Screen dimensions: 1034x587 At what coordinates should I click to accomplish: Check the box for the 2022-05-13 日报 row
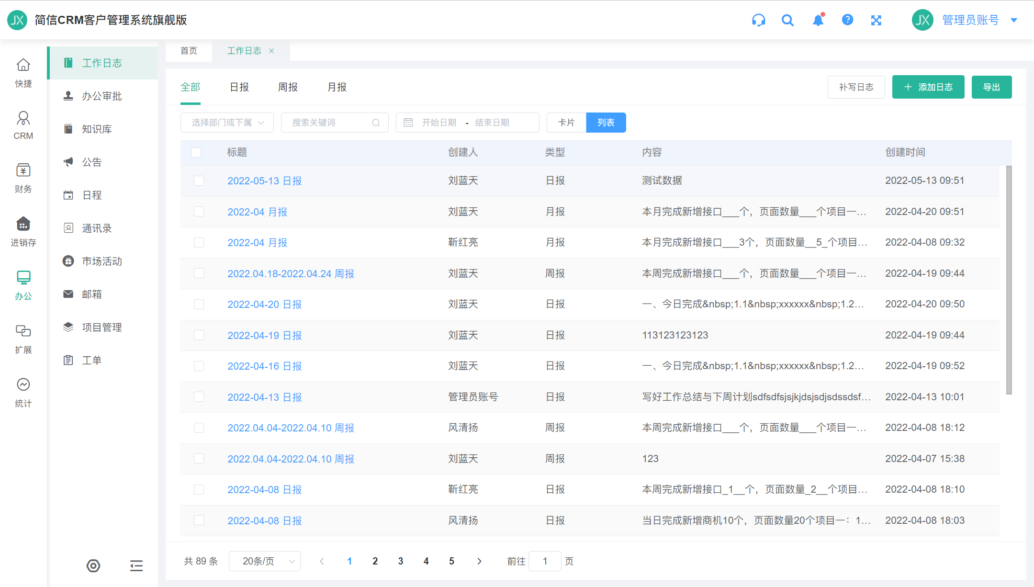tap(199, 181)
